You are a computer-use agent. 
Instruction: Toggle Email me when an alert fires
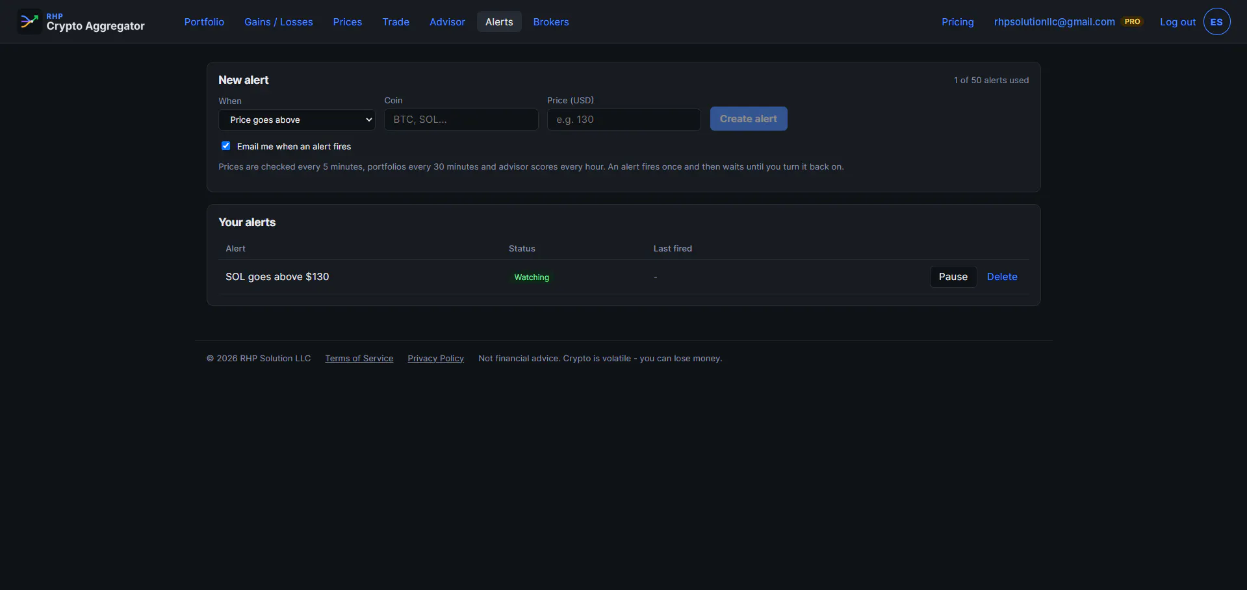(x=225, y=146)
